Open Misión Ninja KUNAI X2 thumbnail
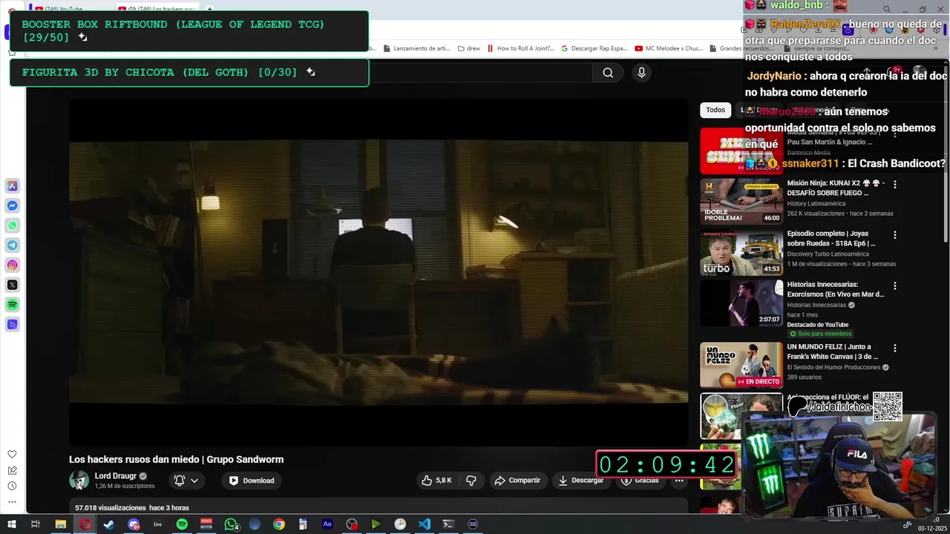950x534 pixels. 741,201
